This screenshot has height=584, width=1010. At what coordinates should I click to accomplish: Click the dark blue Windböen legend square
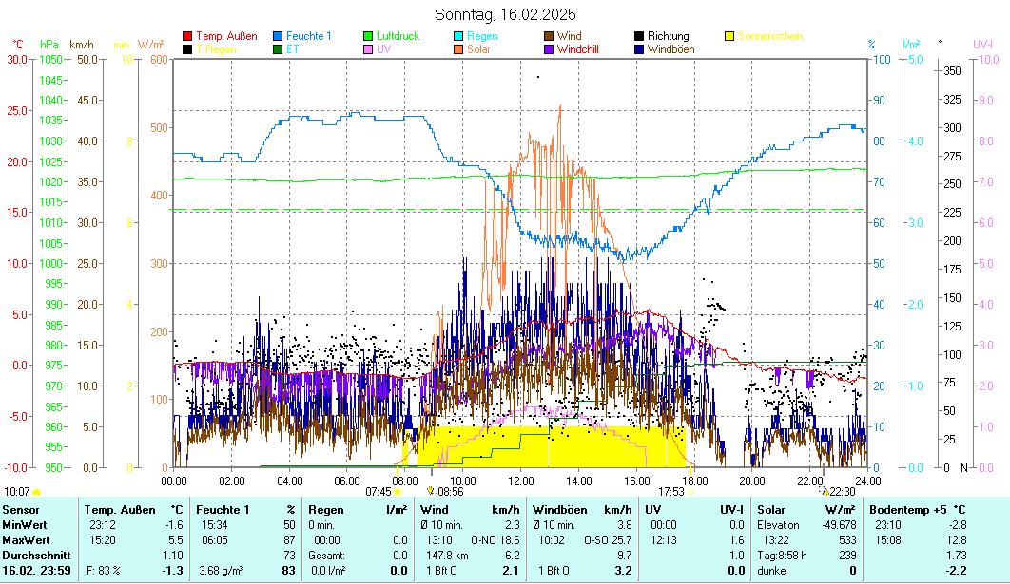click(x=639, y=49)
